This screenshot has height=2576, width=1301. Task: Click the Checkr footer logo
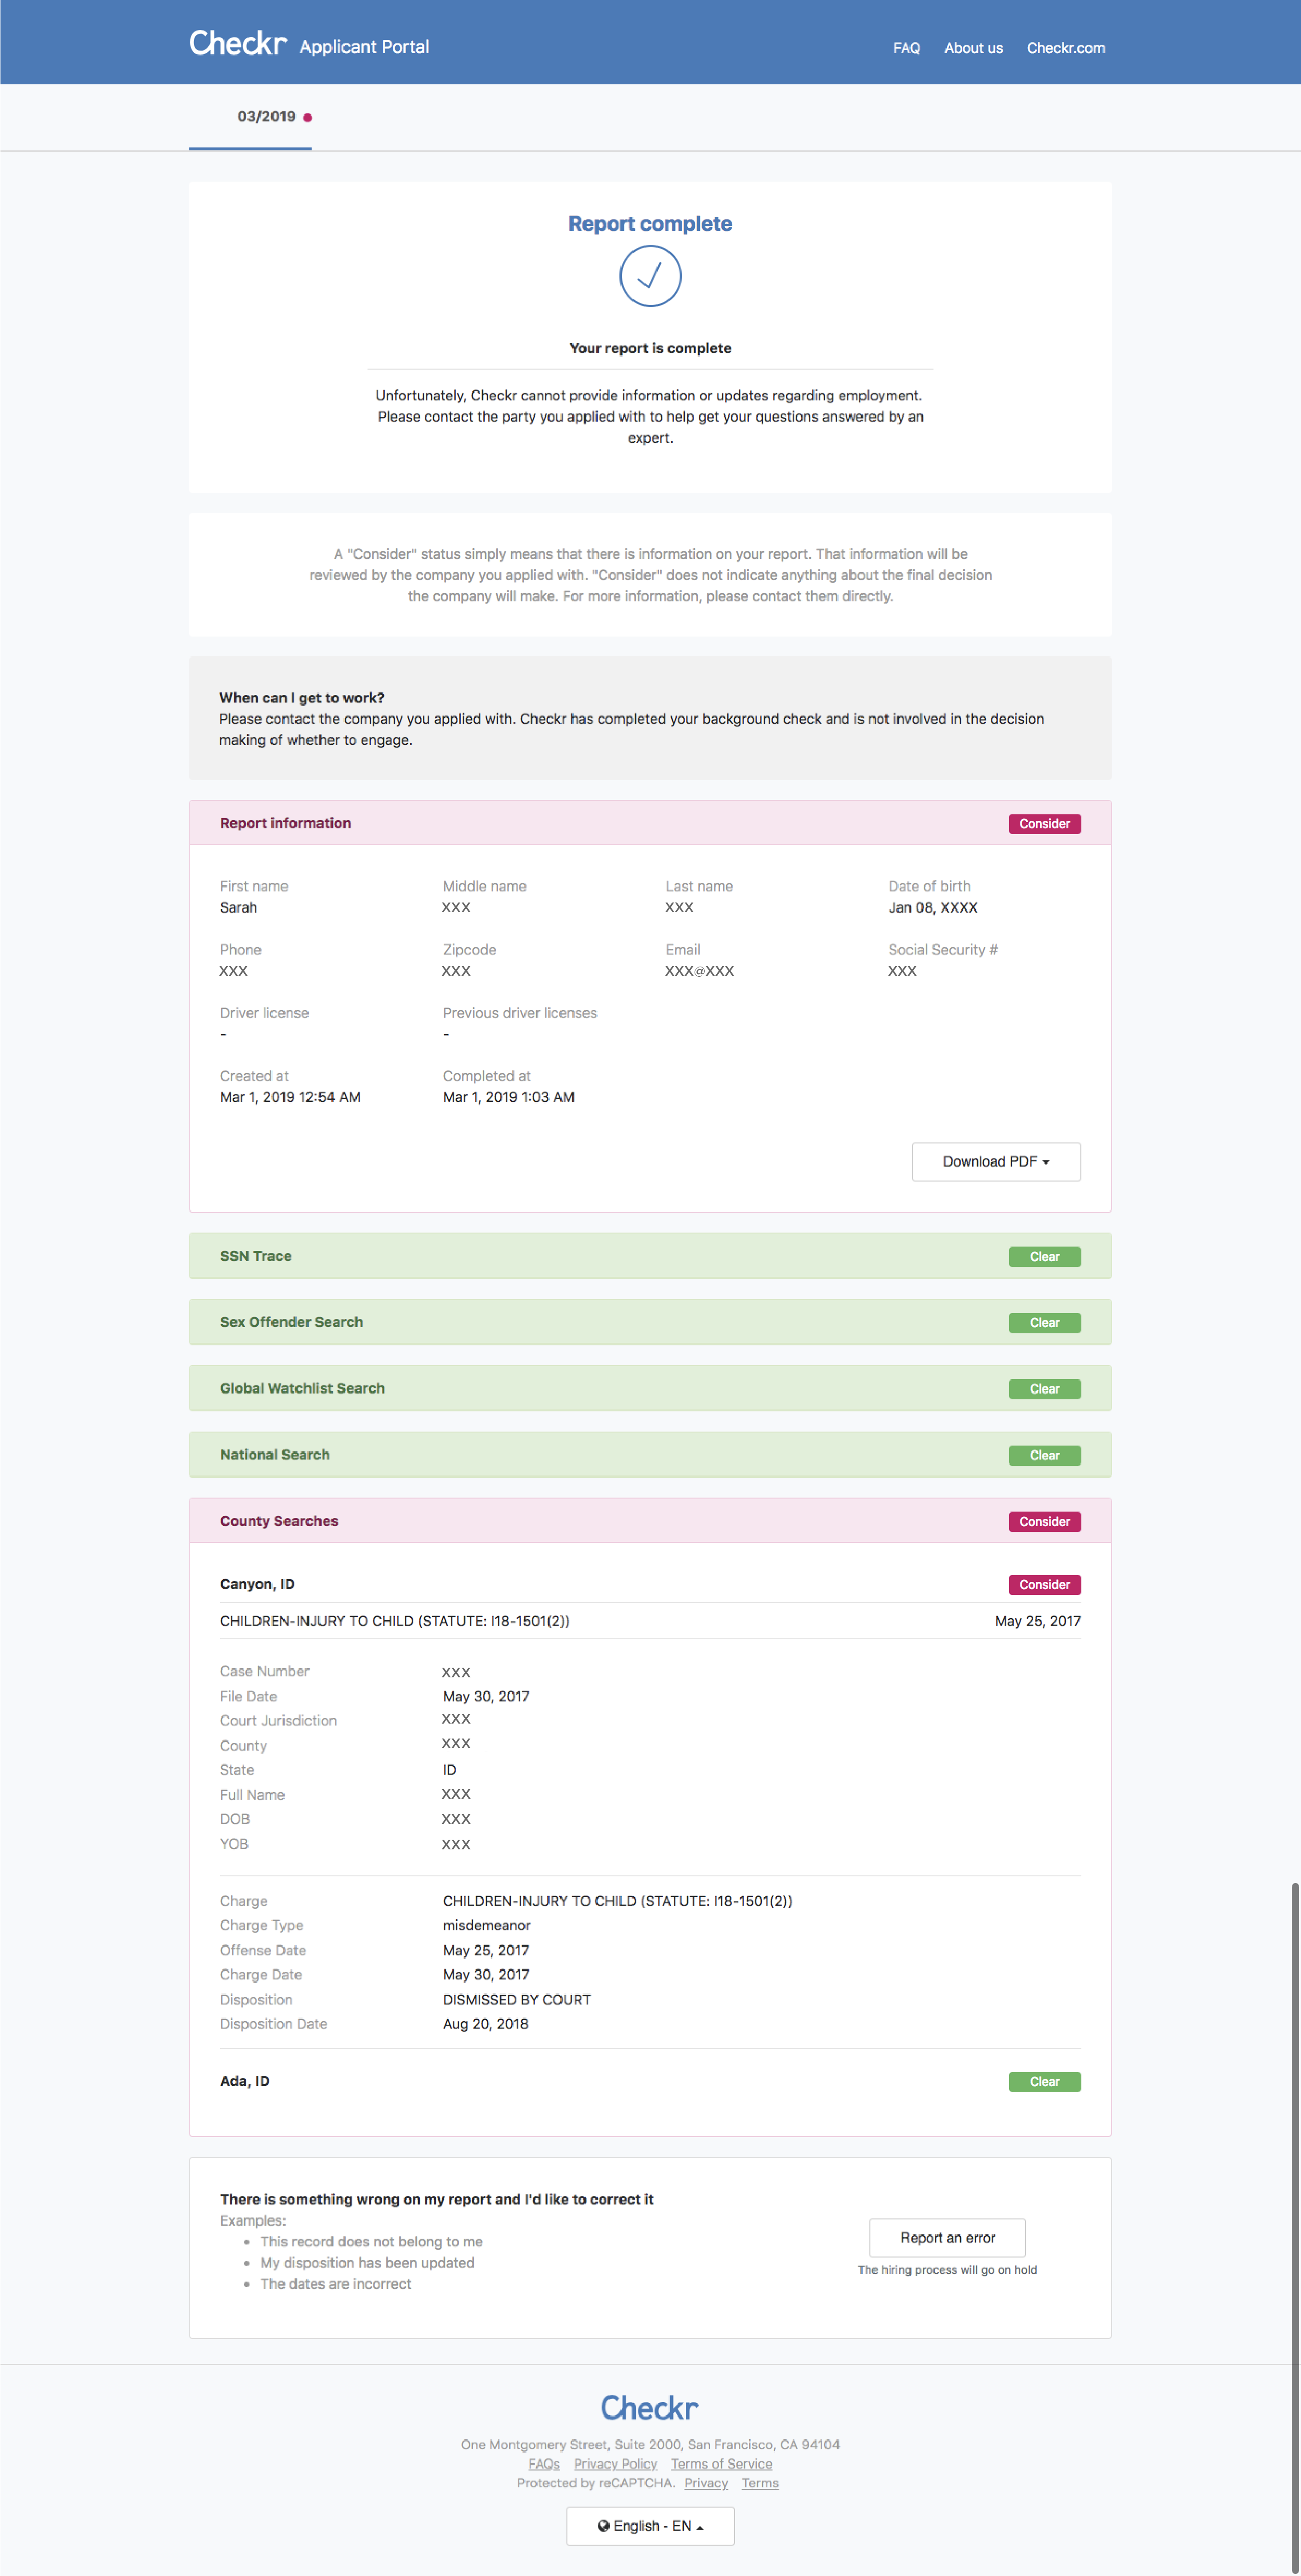(650, 2408)
